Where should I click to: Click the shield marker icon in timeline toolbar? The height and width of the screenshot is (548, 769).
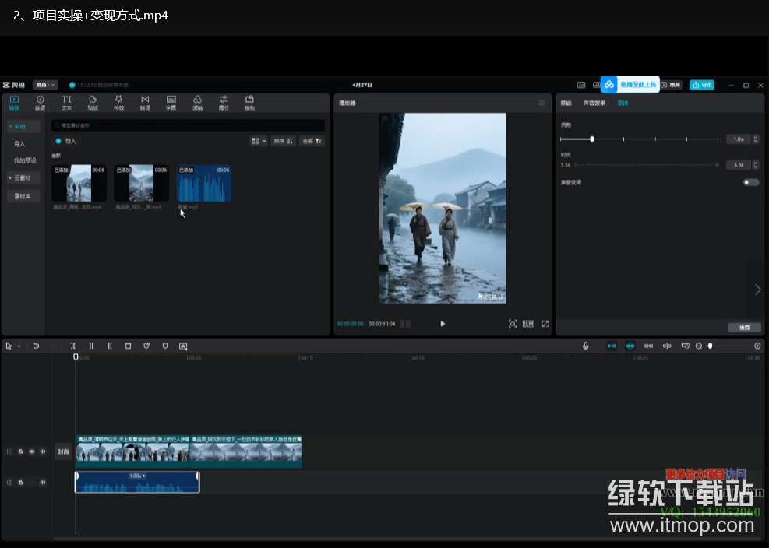click(165, 346)
